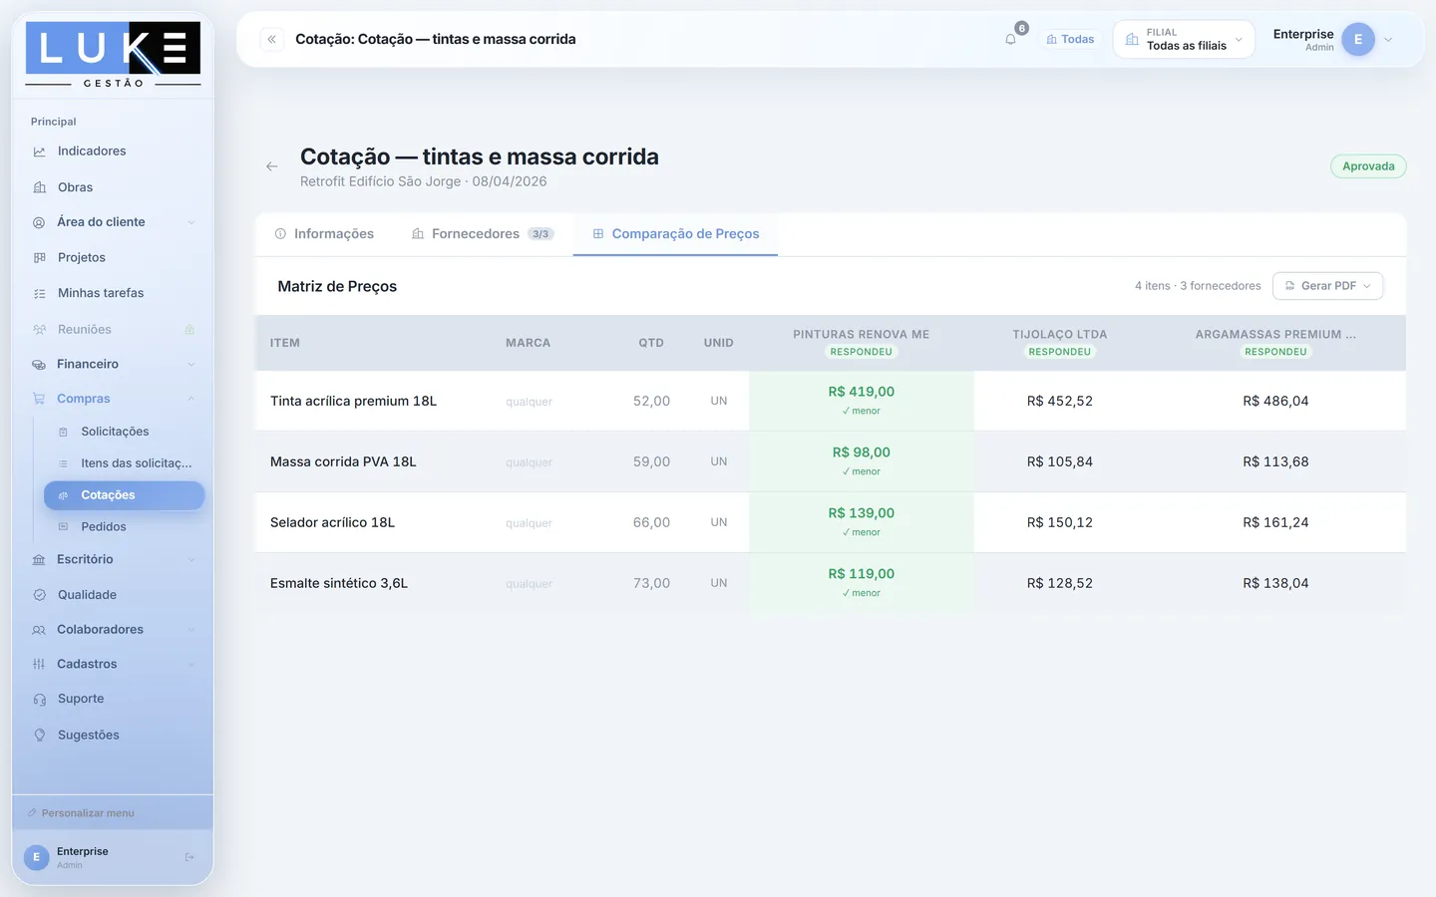Click the Qualidade check icon
This screenshot has width=1436, height=897.
40,595
